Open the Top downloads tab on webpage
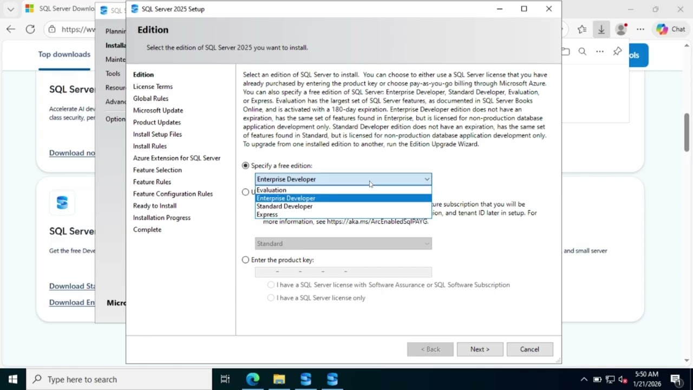 64,54
